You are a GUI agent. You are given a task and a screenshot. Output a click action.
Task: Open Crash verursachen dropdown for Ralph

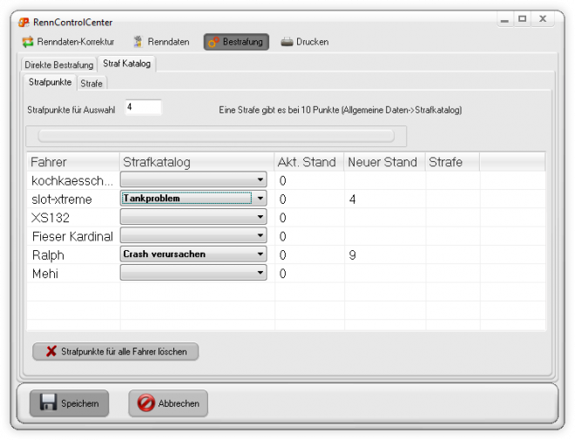tap(260, 254)
